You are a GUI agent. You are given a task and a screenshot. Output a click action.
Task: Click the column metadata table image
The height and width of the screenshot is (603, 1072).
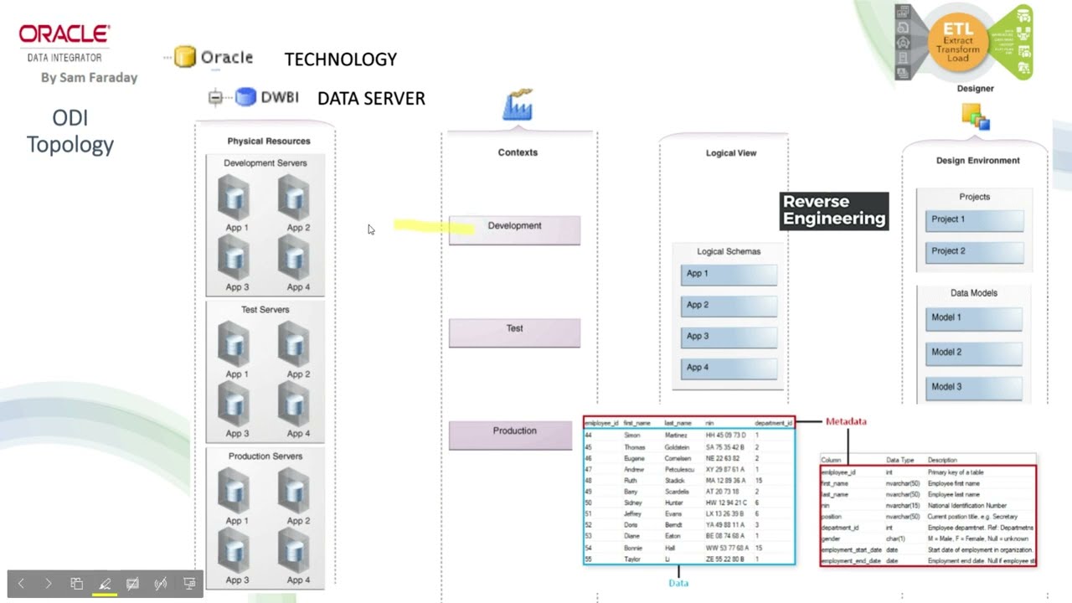(x=928, y=511)
